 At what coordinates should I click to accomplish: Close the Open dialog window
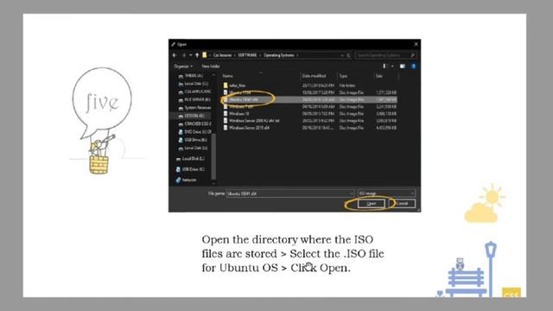click(x=416, y=44)
